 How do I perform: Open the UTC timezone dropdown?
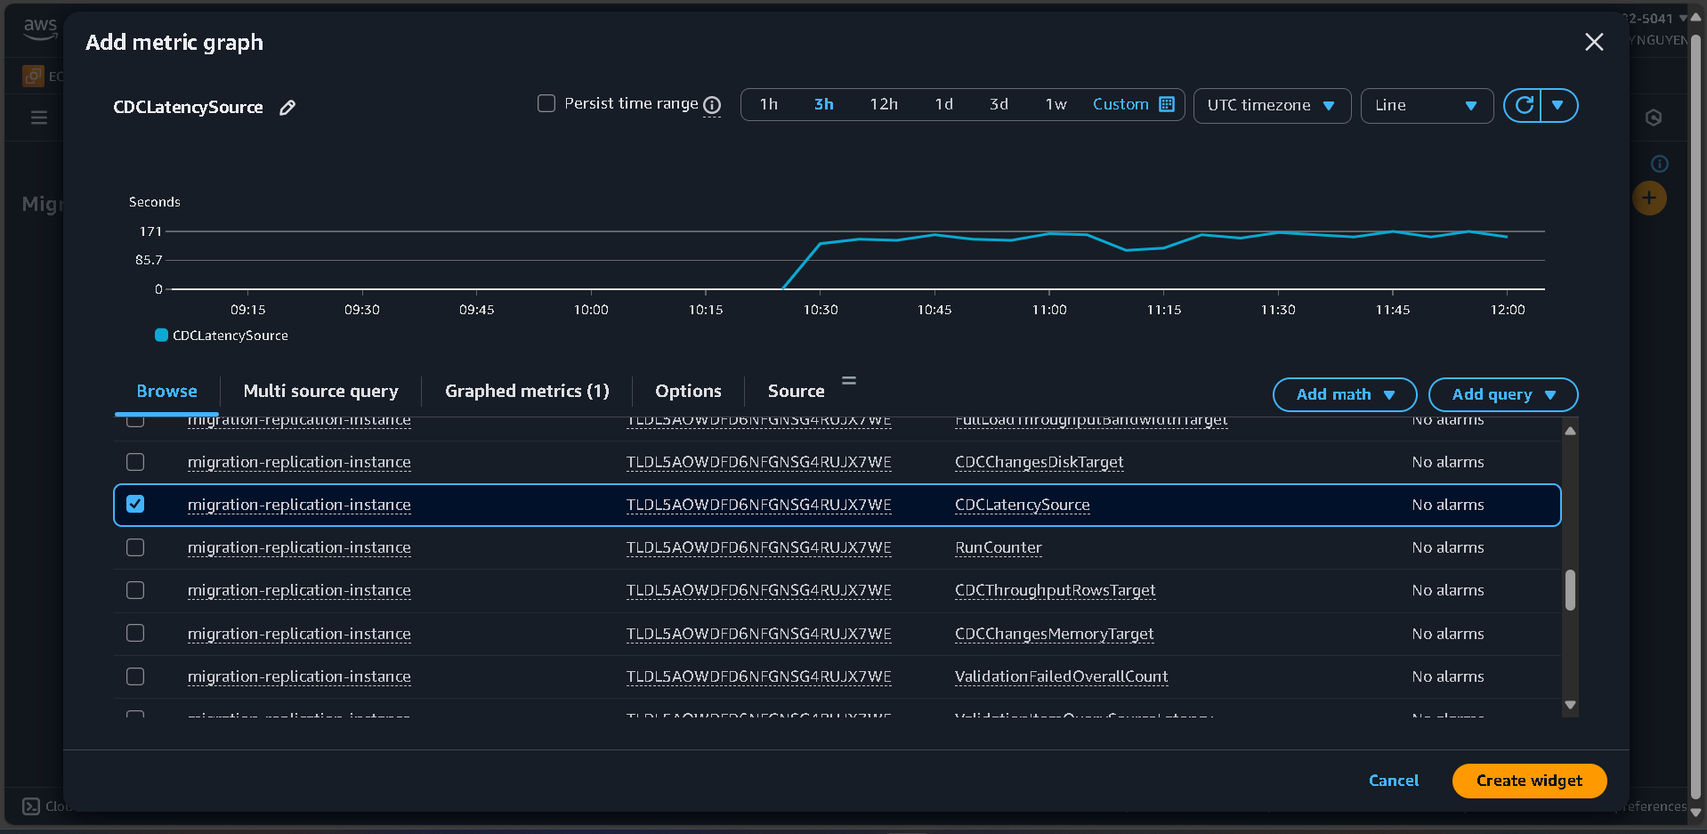(1272, 105)
